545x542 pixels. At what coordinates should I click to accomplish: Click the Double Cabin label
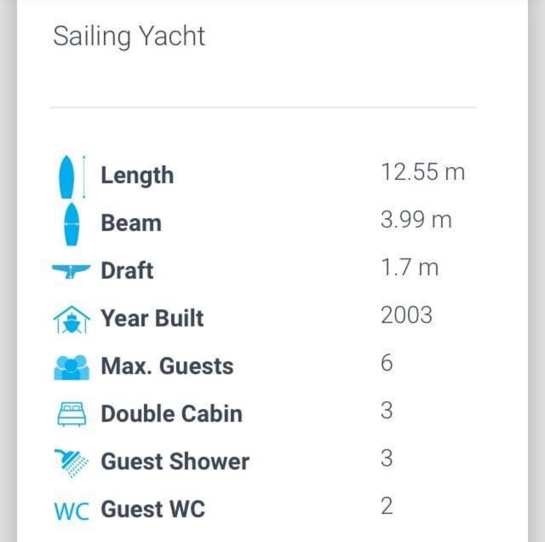point(171,414)
